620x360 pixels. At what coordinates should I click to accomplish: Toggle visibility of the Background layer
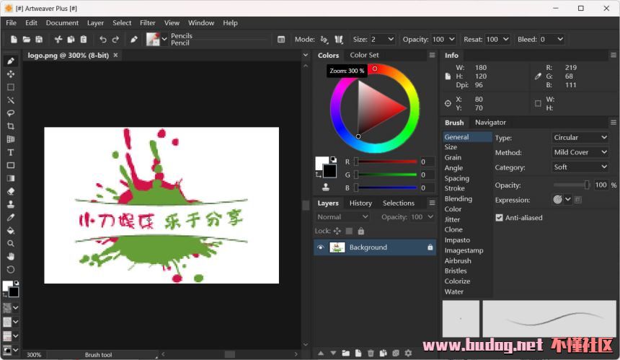pyautogui.click(x=321, y=247)
